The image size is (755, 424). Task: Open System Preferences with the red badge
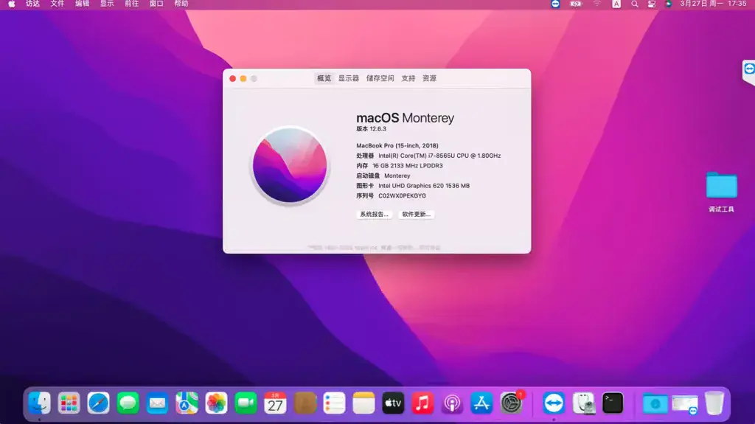[512, 403]
